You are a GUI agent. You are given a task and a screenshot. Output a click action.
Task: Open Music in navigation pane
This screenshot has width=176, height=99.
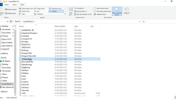[x=4, y=74]
